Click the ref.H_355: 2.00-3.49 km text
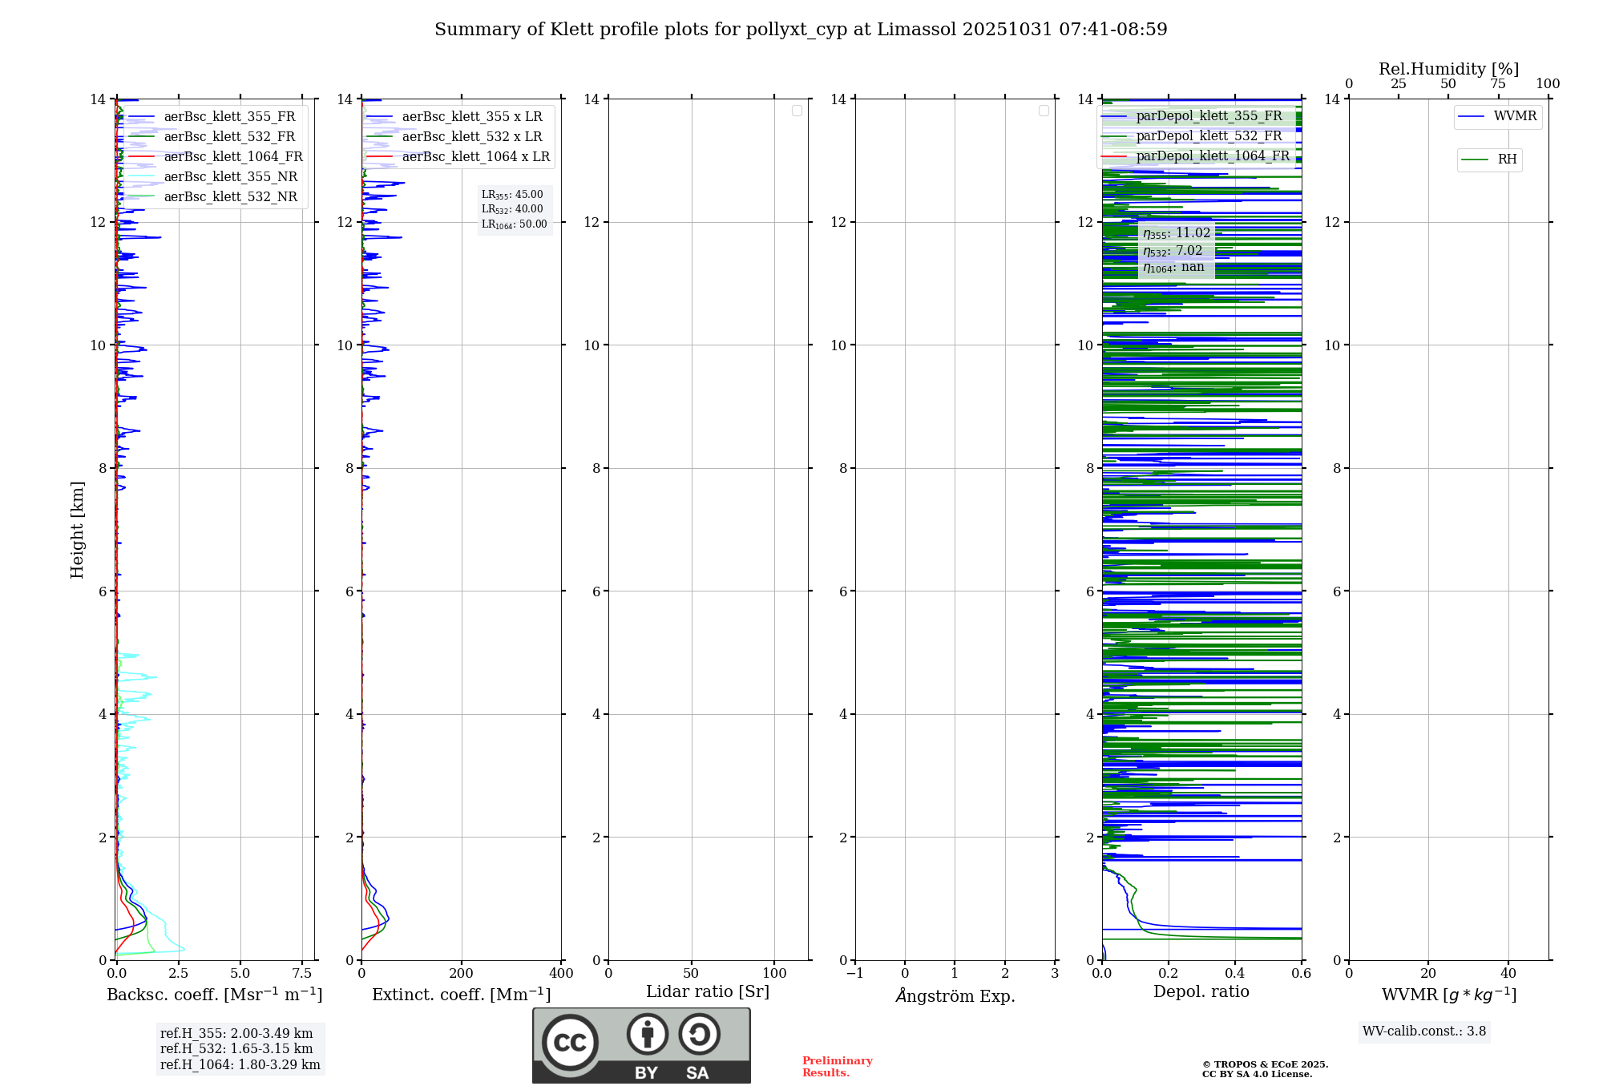 [x=236, y=1034]
